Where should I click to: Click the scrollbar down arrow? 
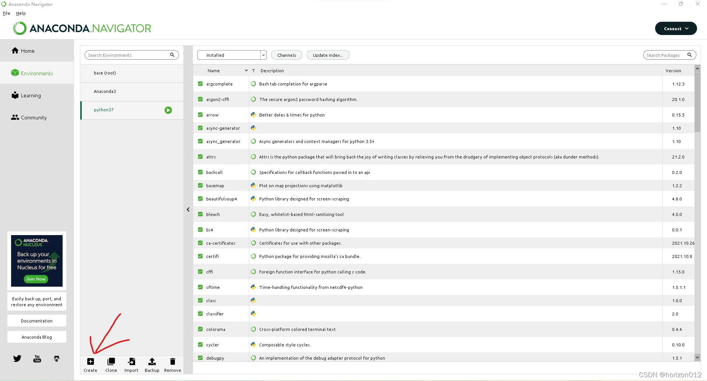(x=697, y=357)
